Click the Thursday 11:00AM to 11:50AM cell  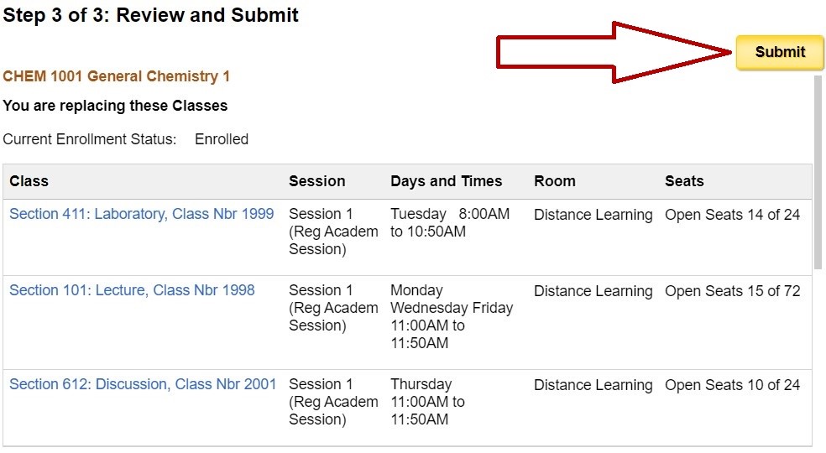(427, 402)
